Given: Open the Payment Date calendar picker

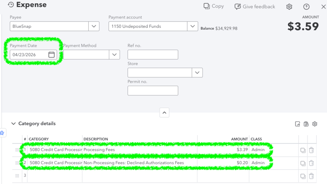Looking at the screenshot, I should pos(51,55).
